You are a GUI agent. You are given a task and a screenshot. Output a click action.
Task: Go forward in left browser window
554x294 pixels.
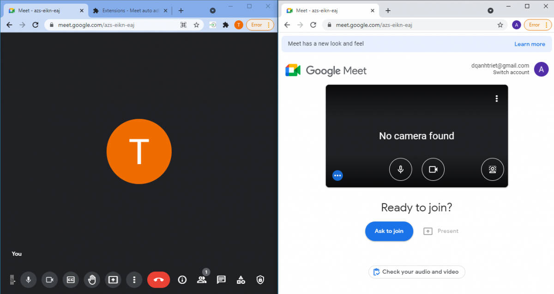[22, 25]
